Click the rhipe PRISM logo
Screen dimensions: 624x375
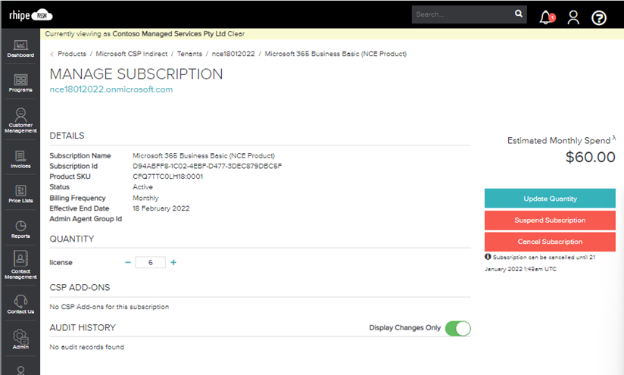[x=30, y=15]
